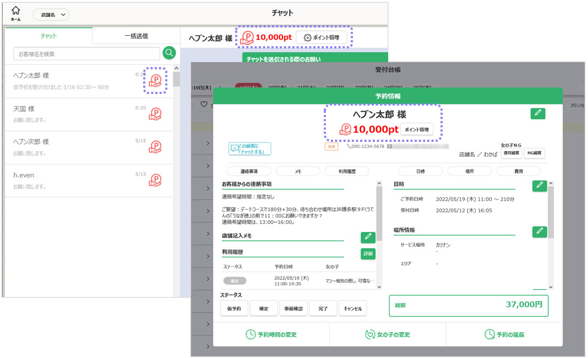Click pencil edit icon for 日時 section
The width and height of the screenshot is (588, 358).
(540, 186)
